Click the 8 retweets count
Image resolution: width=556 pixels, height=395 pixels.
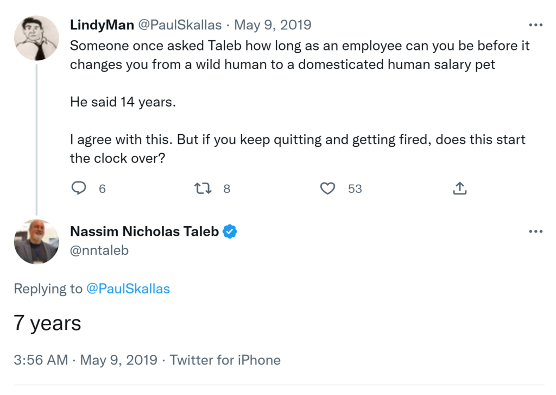[x=227, y=189]
